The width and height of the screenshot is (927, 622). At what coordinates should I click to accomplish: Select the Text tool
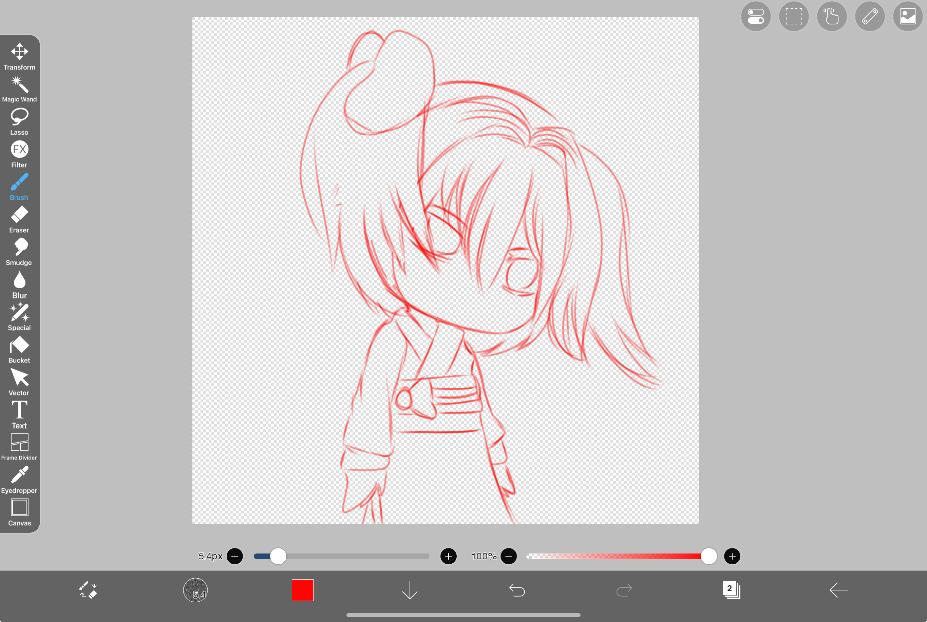pyautogui.click(x=19, y=415)
